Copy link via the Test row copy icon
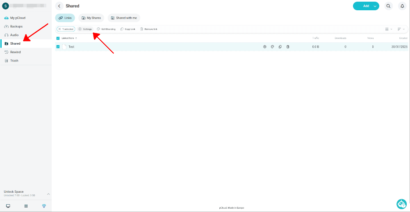This screenshot has width=410, height=212. point(280,47)
